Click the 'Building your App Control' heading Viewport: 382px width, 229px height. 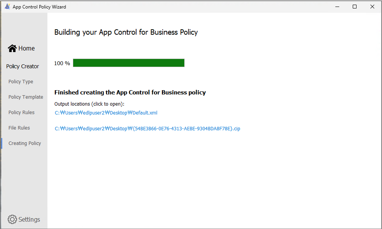(126, 32)
